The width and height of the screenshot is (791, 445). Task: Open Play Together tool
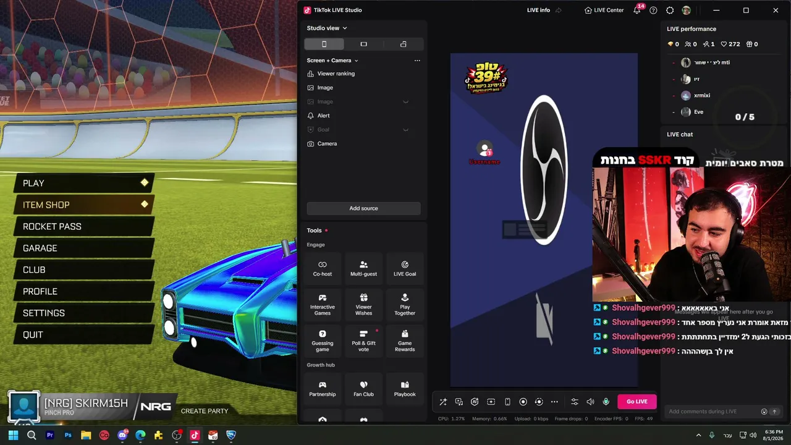pos(405,305)
